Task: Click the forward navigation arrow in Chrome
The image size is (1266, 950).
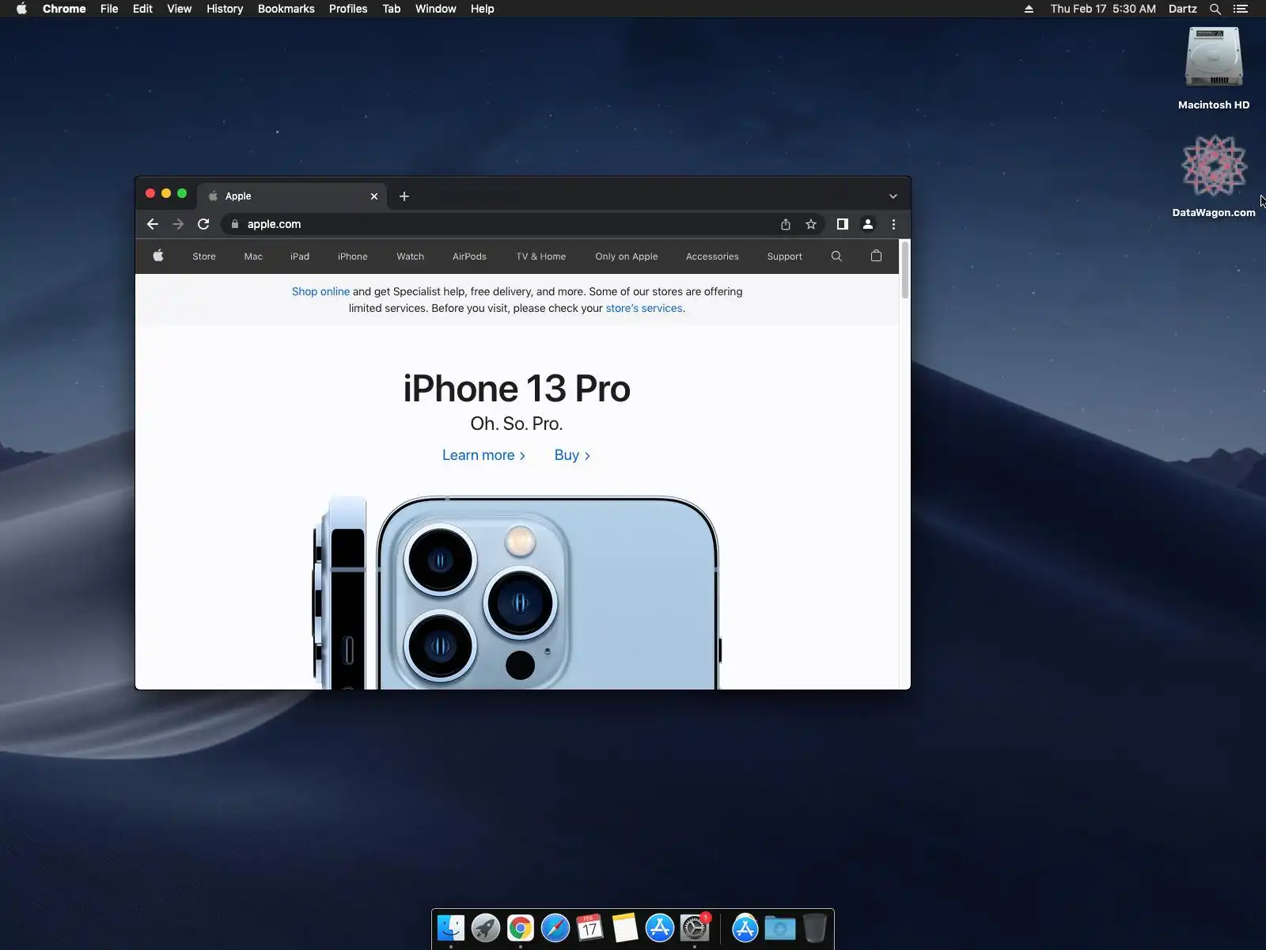Action: click(x=178, y=224)
